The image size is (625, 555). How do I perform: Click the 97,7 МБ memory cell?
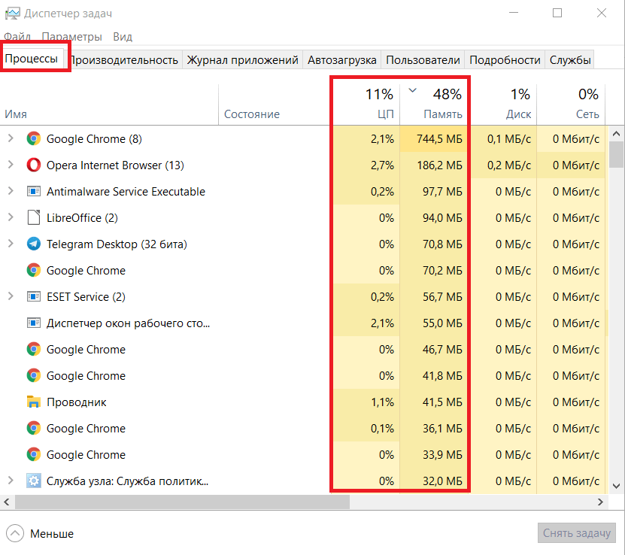point(434,191)
